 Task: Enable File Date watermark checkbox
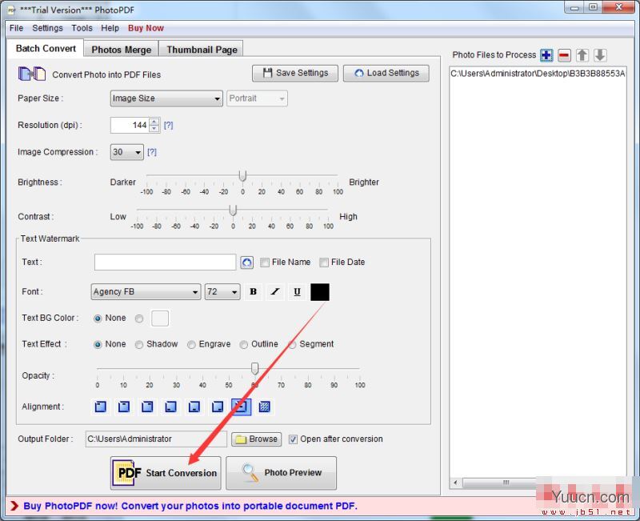324,263
